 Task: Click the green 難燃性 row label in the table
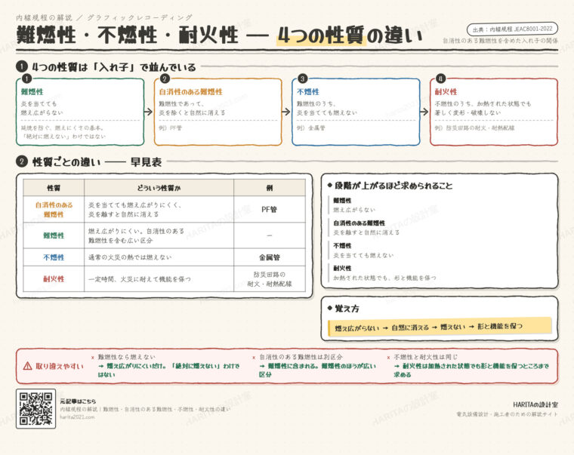click(x=54, y=235)
